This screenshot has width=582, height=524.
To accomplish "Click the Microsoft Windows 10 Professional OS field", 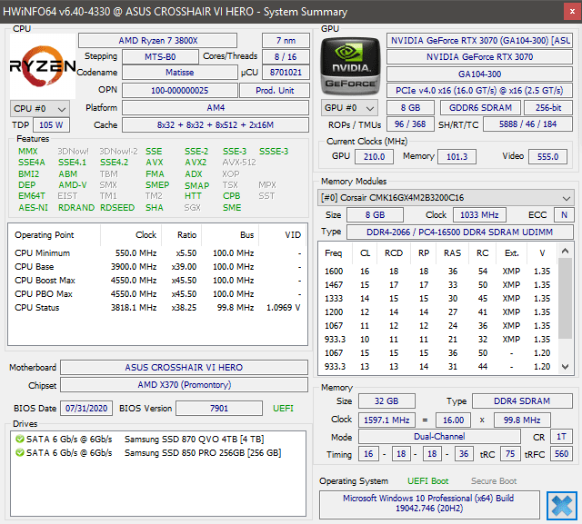I will coord(428,503).
